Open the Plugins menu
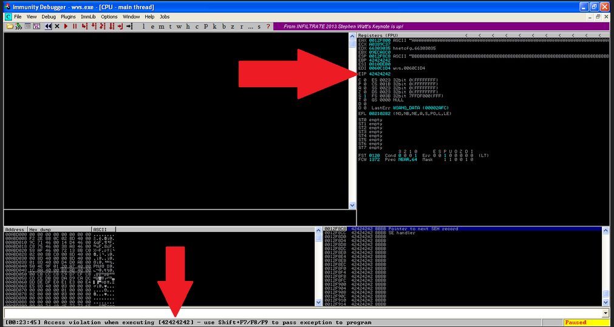Viewport: 614px width, 327px height. pos(69,16)
